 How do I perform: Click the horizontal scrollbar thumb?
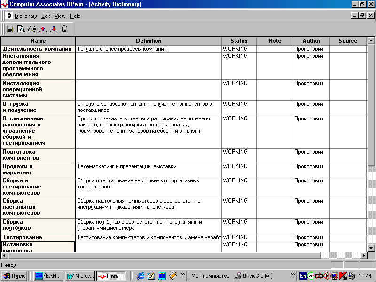point(164,256)
